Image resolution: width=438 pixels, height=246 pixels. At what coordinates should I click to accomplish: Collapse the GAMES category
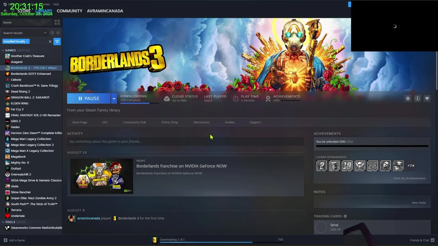pyautogui.click(x=3, y=50)
